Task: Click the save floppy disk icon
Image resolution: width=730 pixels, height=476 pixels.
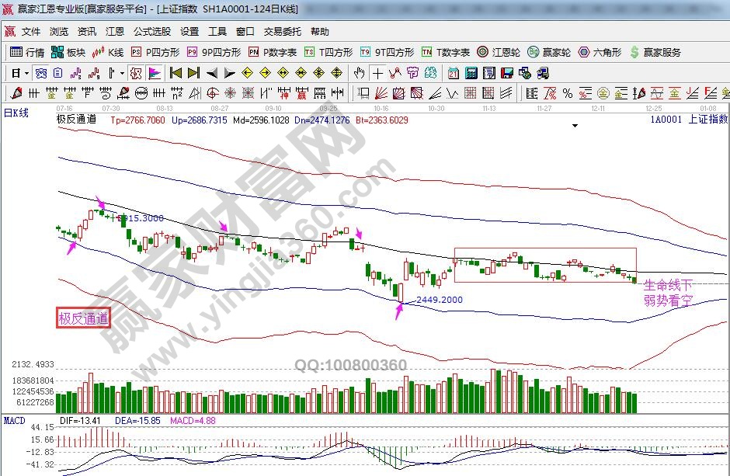Action: 506,73
